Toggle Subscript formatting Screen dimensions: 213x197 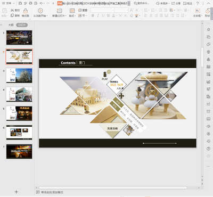[x=126, y=15]
